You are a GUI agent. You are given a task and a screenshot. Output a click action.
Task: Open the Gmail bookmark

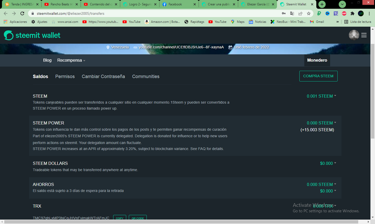(317, 22)
